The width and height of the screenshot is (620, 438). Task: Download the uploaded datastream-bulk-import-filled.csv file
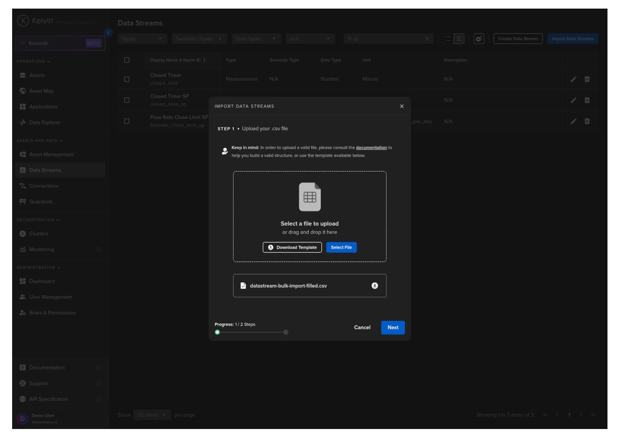375,286
